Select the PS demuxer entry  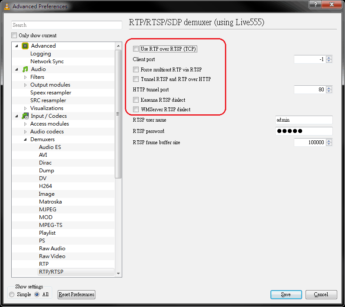tap(42, 240)
